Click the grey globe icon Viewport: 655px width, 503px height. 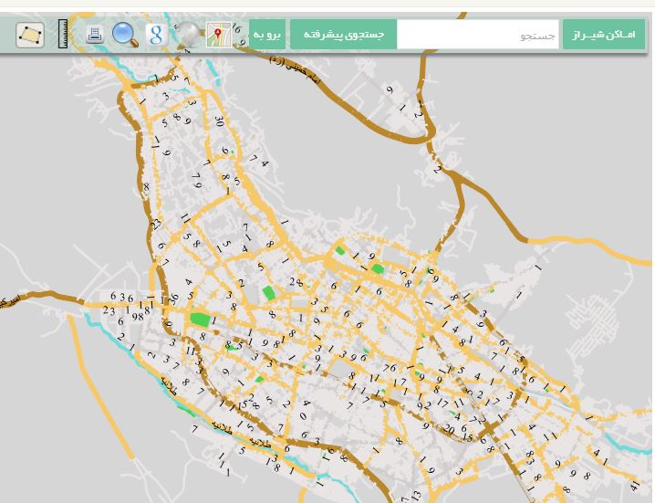188,35
